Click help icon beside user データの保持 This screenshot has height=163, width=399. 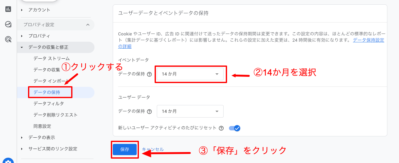(149, 111)
